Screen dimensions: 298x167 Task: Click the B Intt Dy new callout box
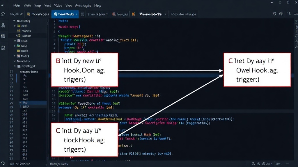(85, 70)
